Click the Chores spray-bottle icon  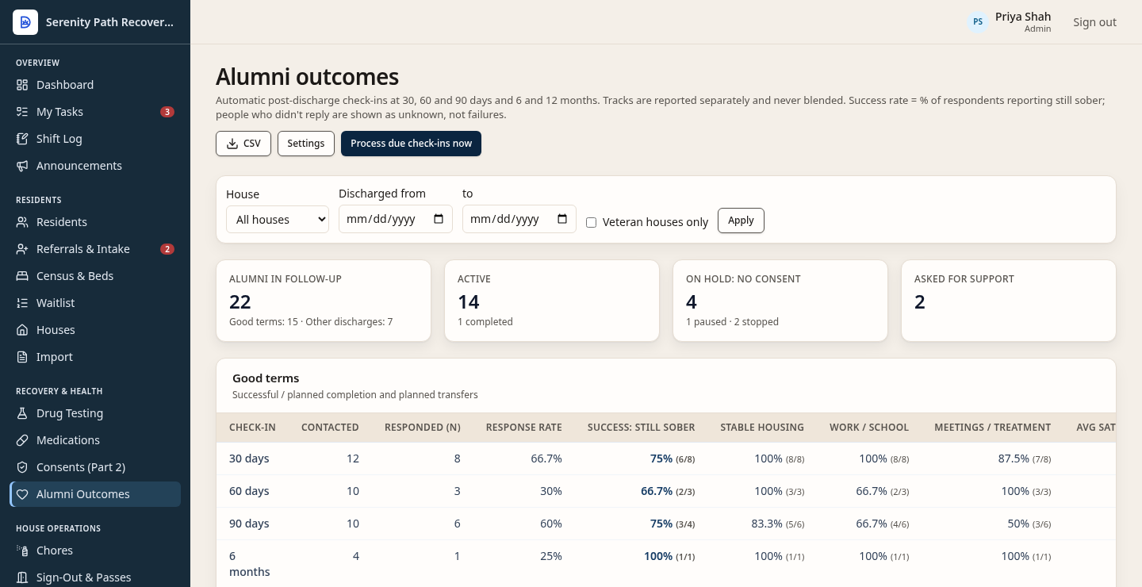pos(22,551)
